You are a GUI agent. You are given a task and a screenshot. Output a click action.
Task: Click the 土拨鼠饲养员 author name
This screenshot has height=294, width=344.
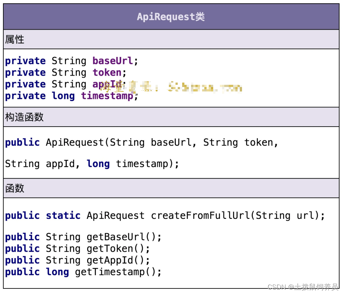316,287
